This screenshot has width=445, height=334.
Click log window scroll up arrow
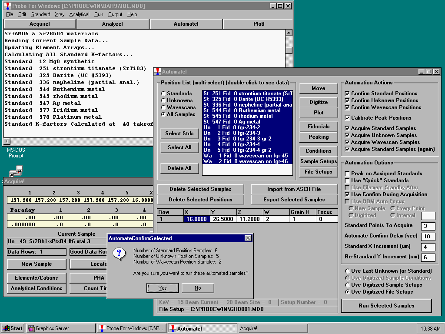point(289,33)
